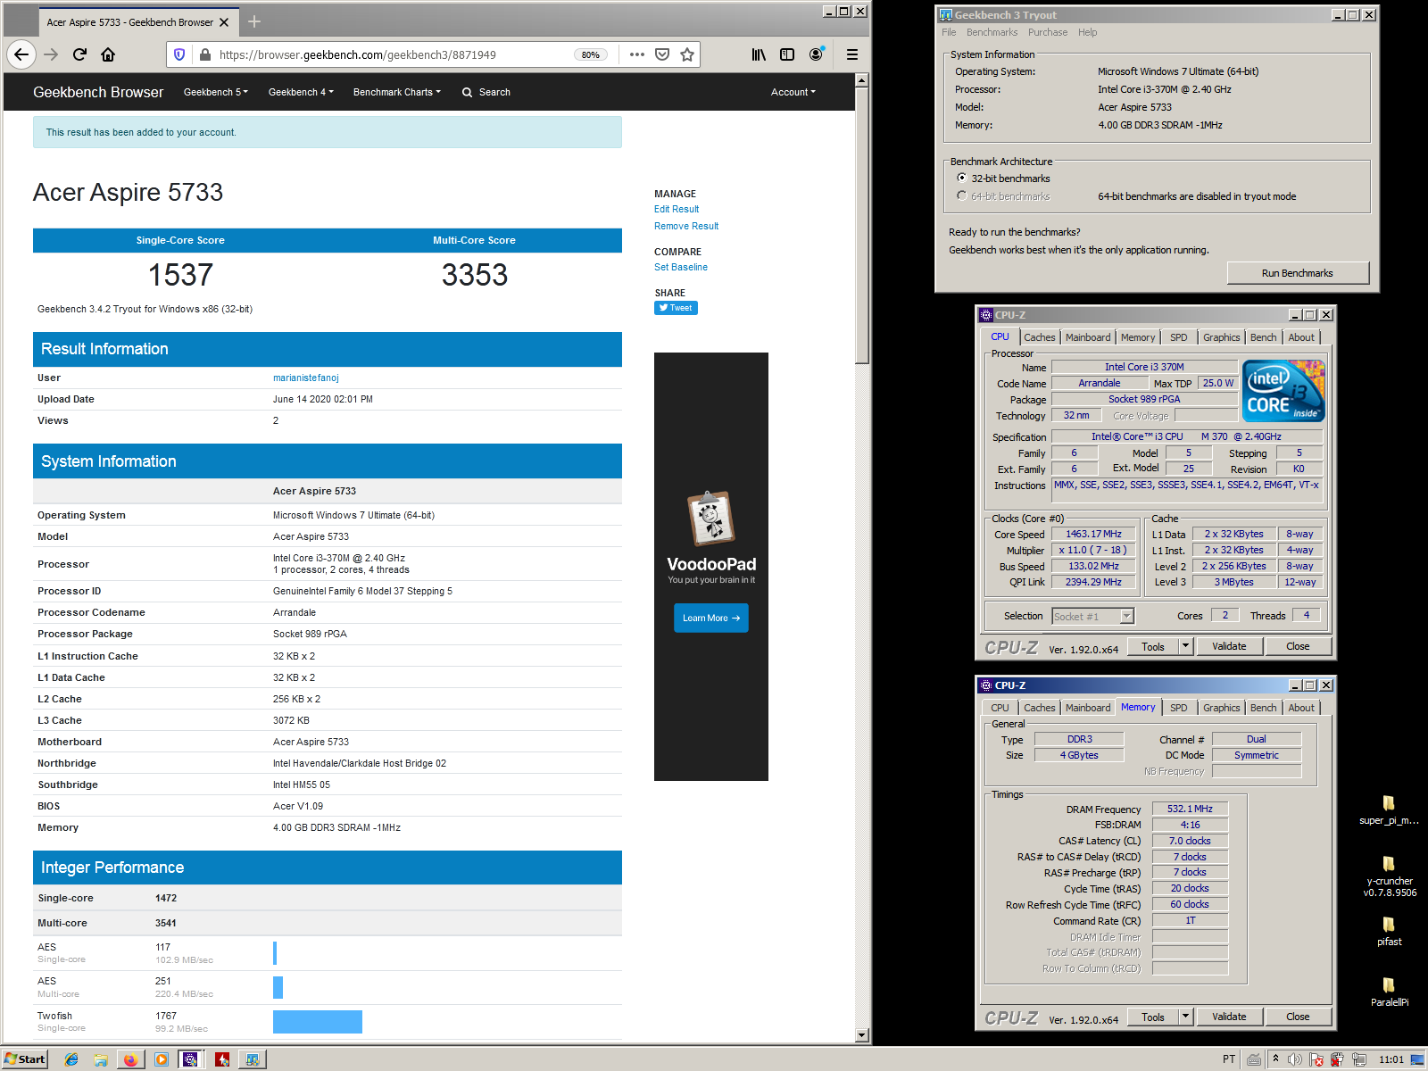Viewport: 1428px width, 1071px height.
Task: Bookmark this page with the star icon
Action: pos(687,54)
